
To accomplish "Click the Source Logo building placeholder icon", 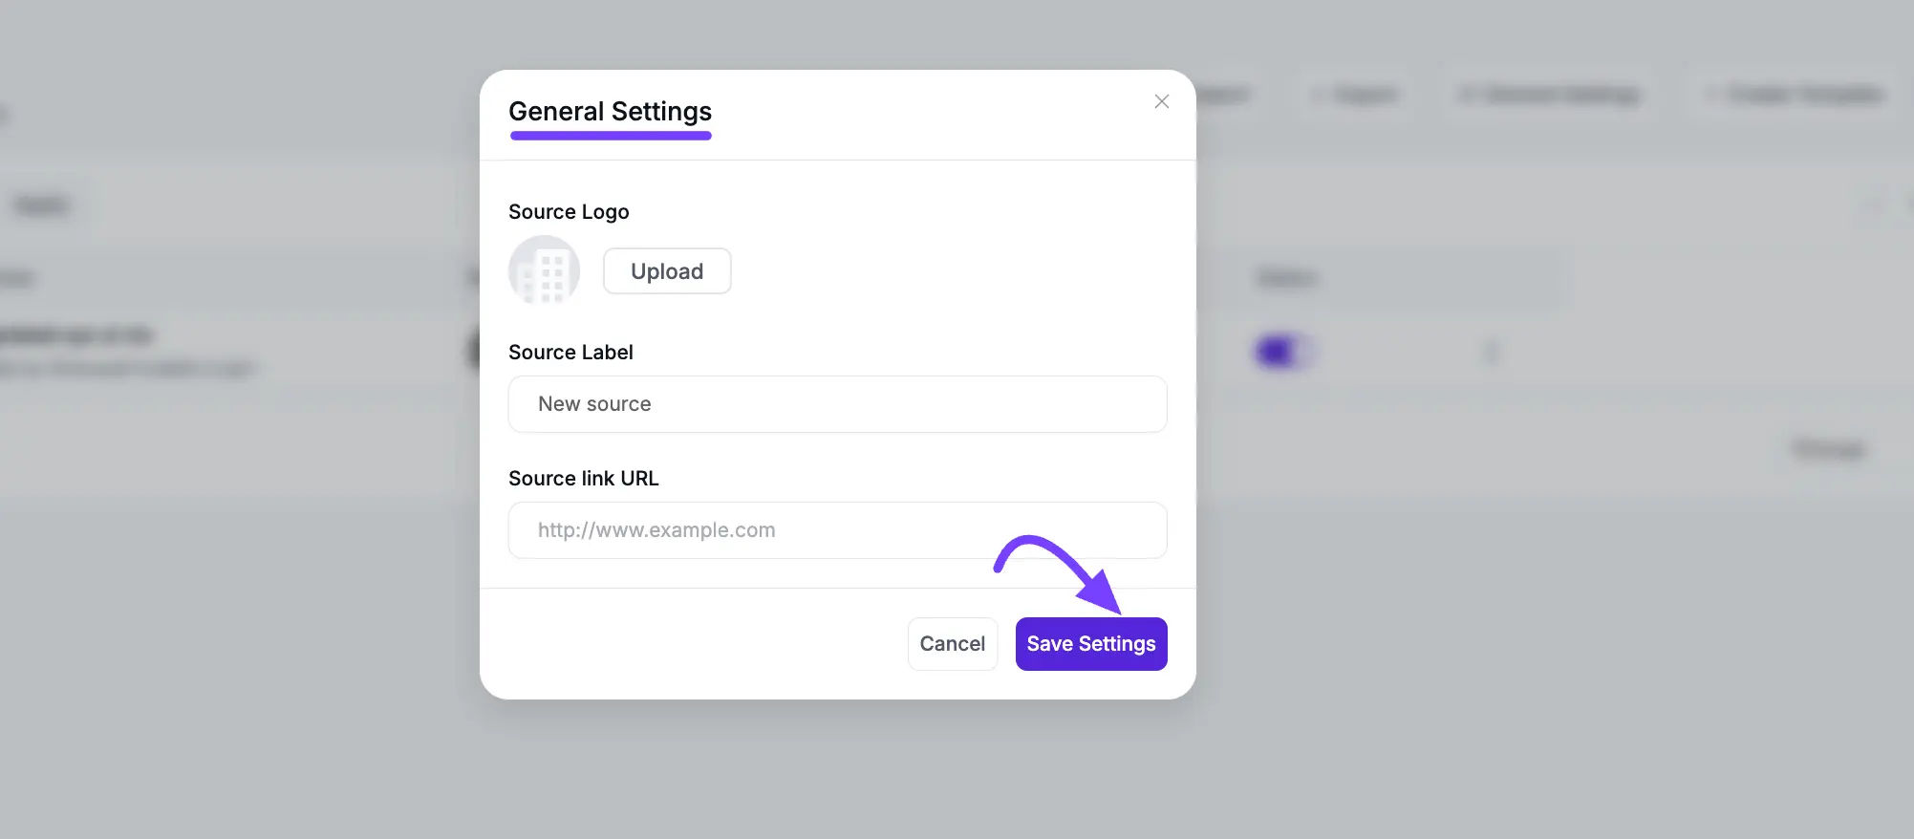I will pyautogui.click(x=544, y=271).
